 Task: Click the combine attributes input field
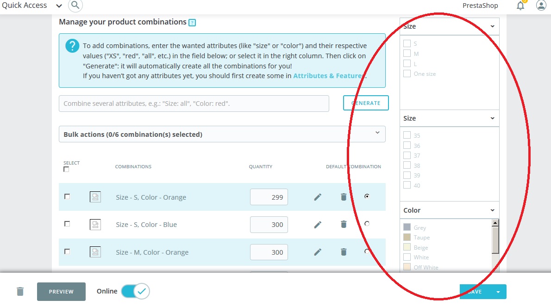[194, 104]
